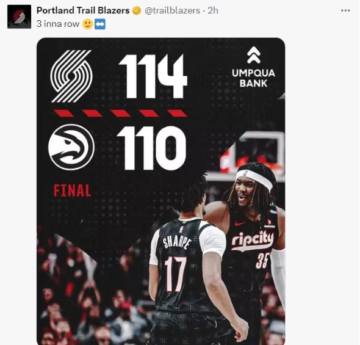Open the Trail Blazers profile avatar

pyautogui.click(x=19, y=16)
